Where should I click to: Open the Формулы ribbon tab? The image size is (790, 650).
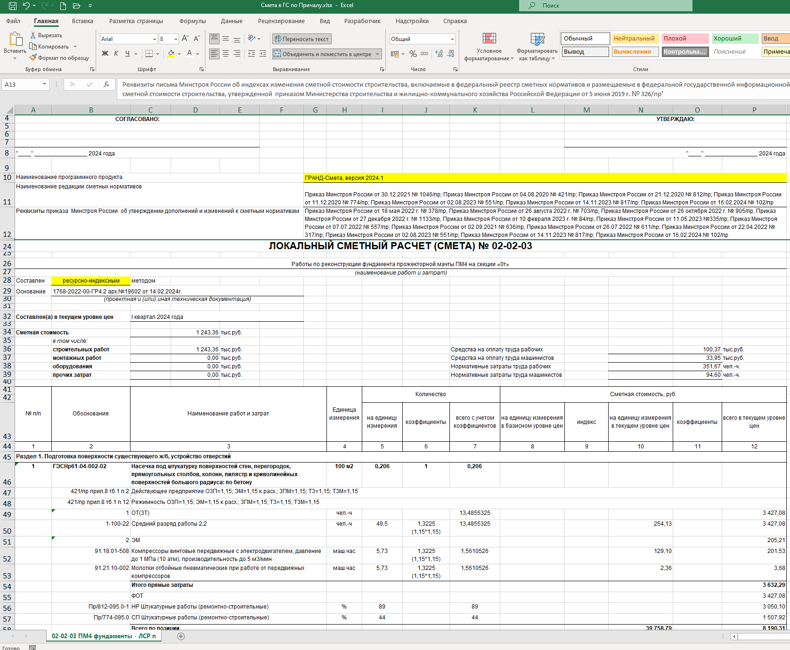pos(192,21)
